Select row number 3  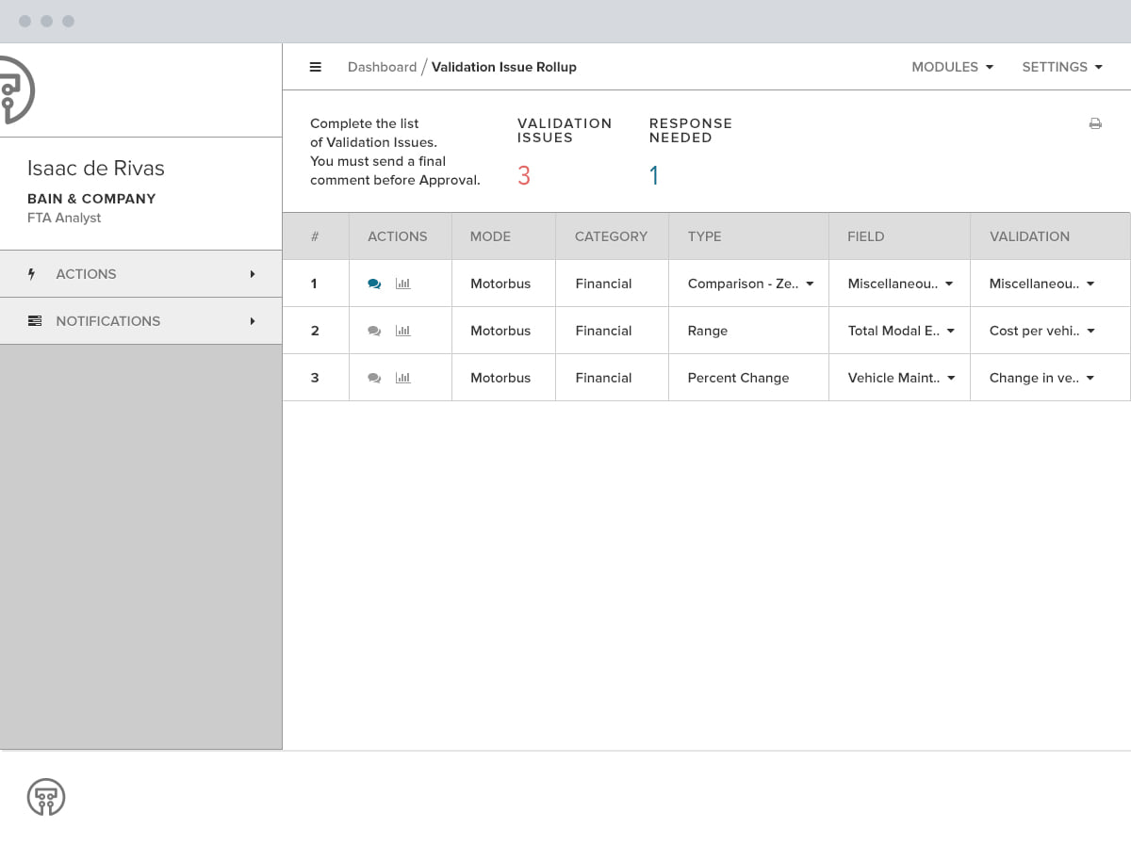coord(315,378)
